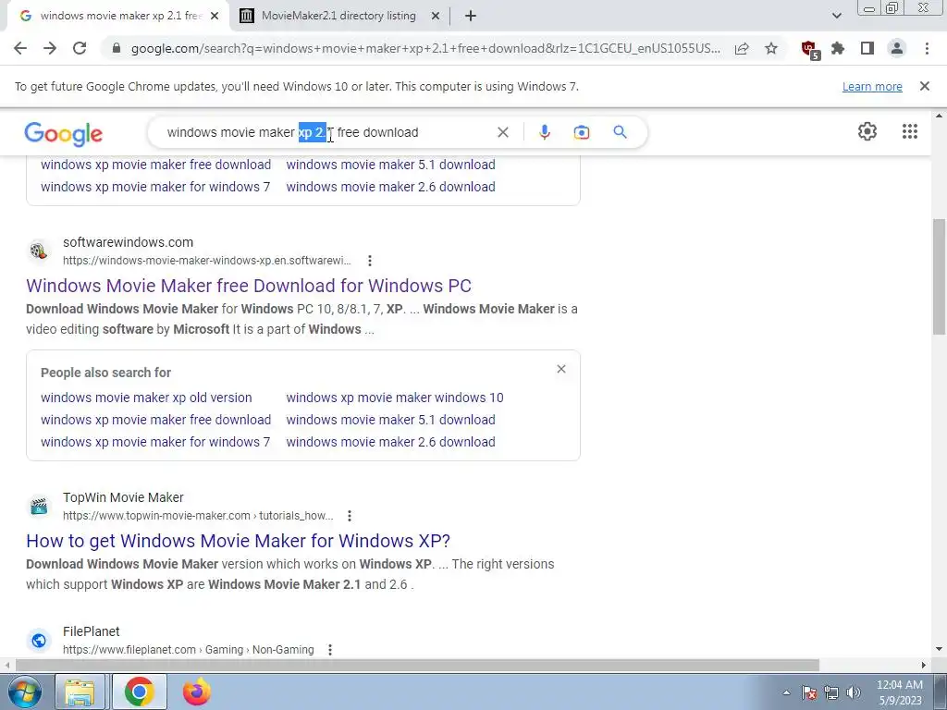947x710 pixels.
Task: Open Firefox from the taskbar
Action: [x=197, y=692]
